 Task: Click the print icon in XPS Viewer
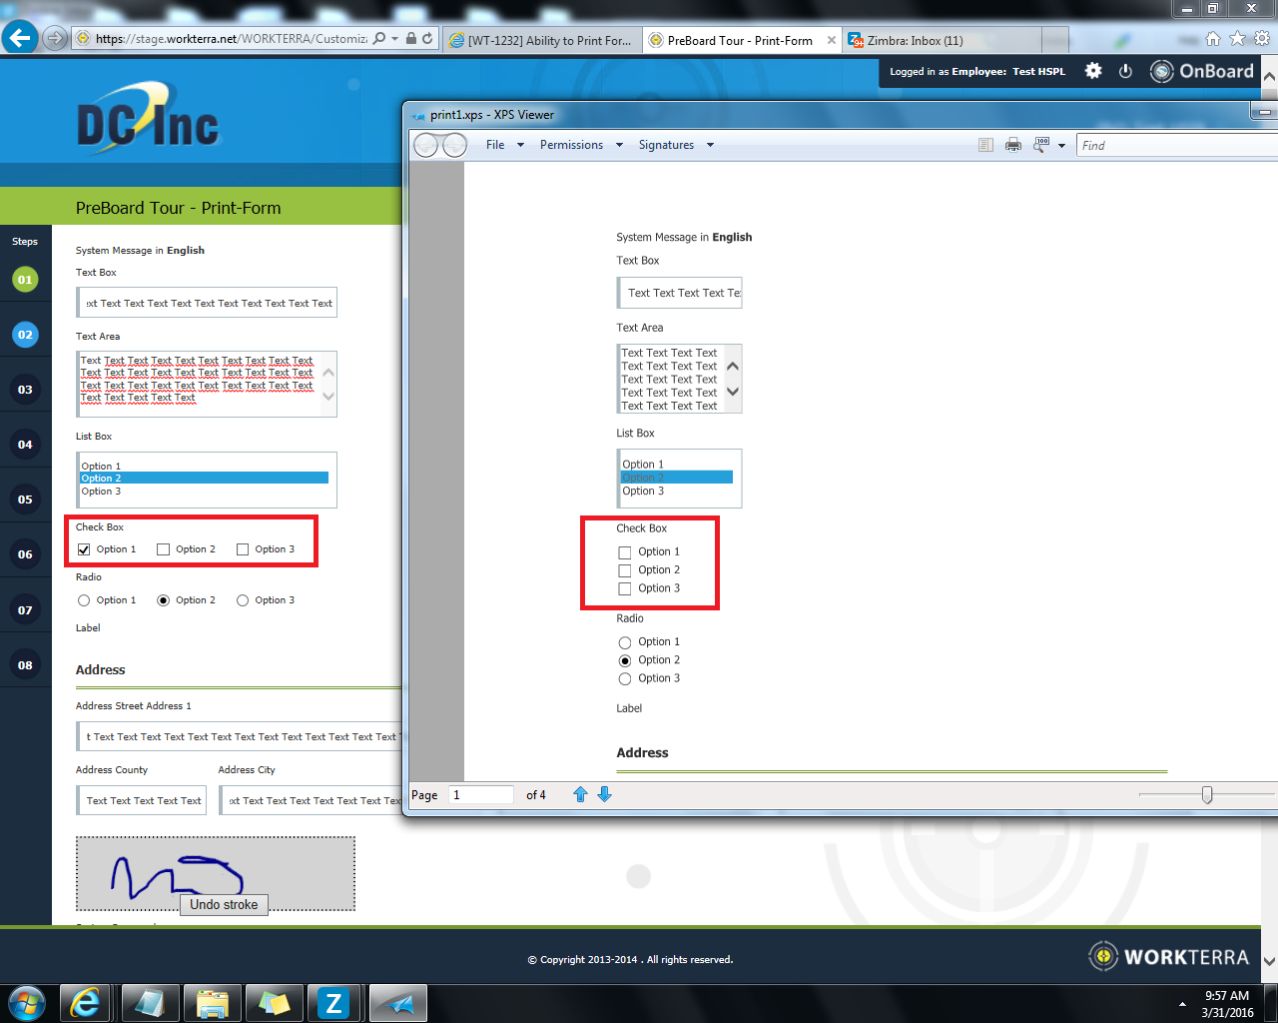[1013, 145]
